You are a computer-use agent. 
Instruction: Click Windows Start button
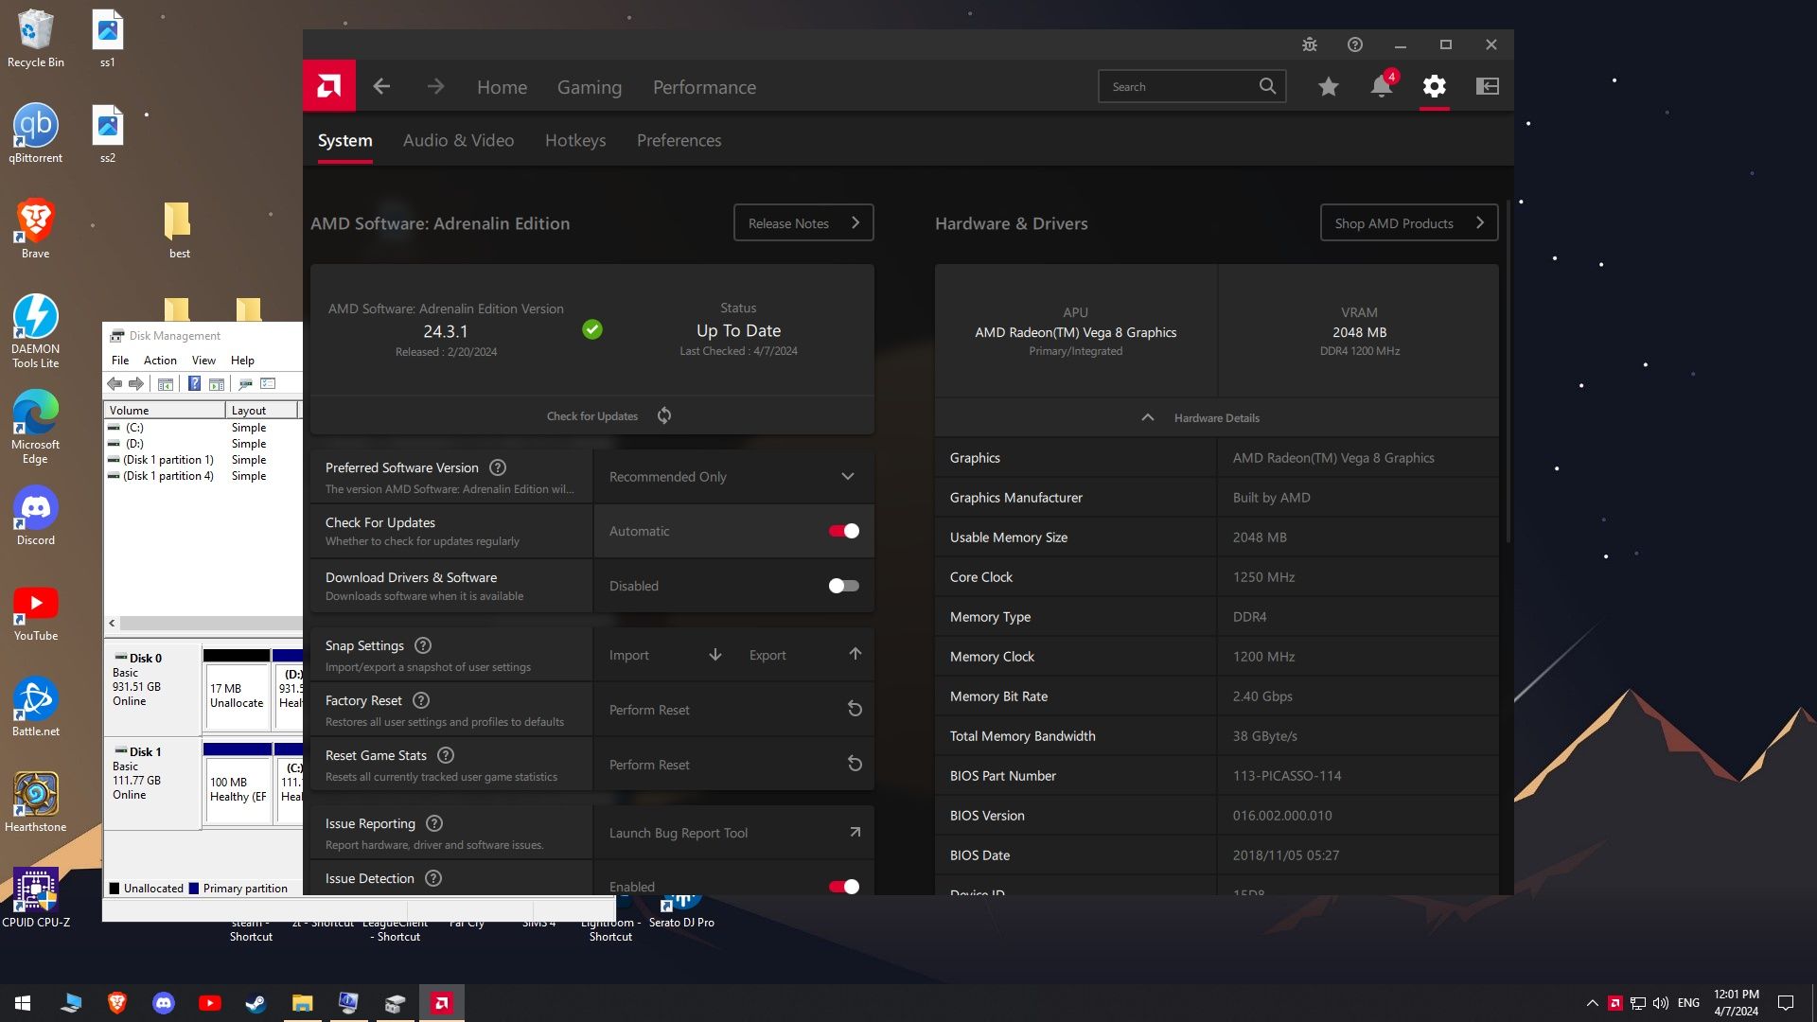tap(23, 1003)
